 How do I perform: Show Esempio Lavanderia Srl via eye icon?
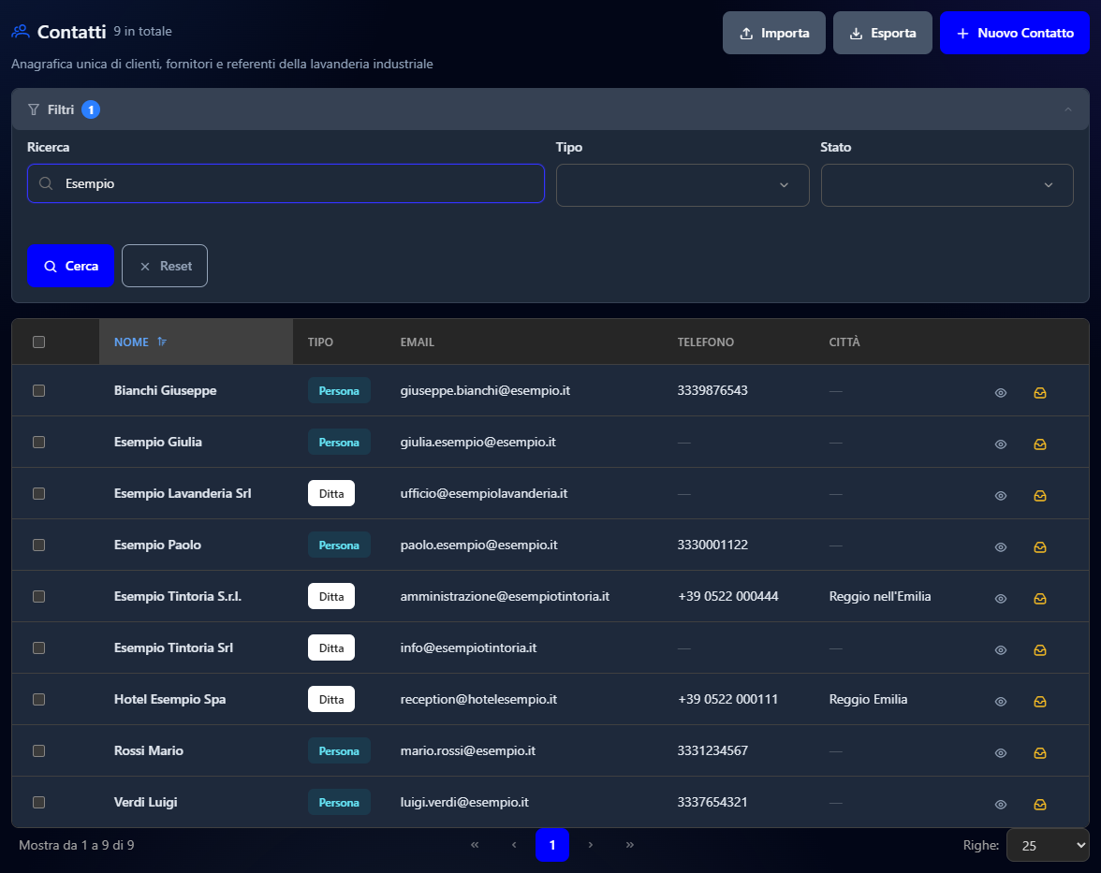[1001, 496]
